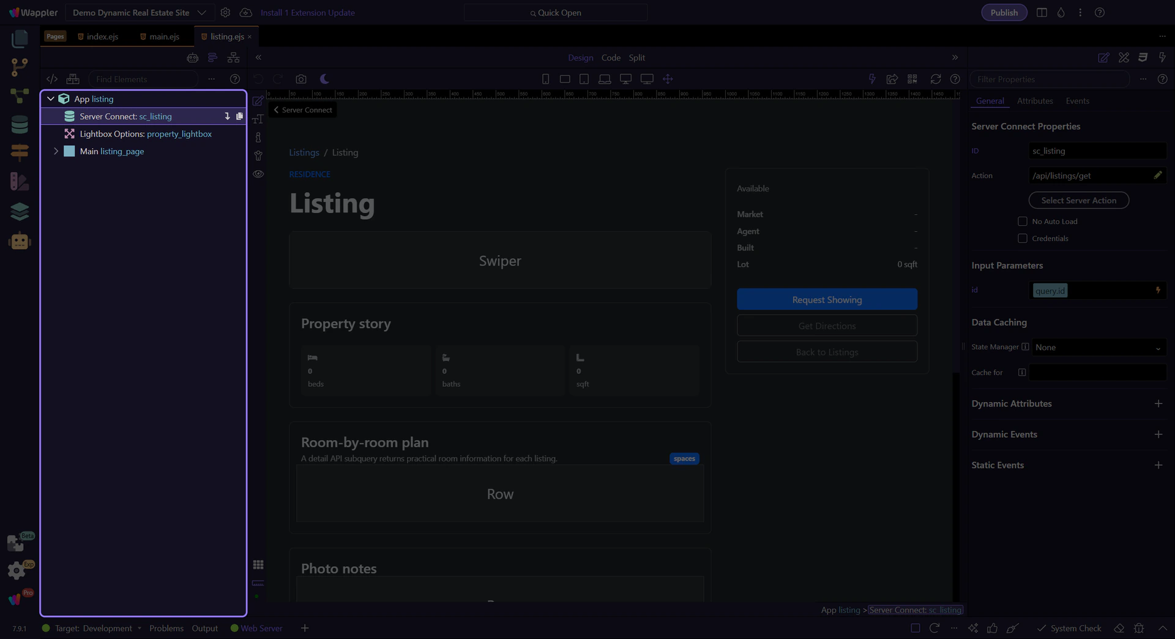Check the Credentials checkbox
Viewport: 1175px width, 639px height.
(x=1022, y=239)
